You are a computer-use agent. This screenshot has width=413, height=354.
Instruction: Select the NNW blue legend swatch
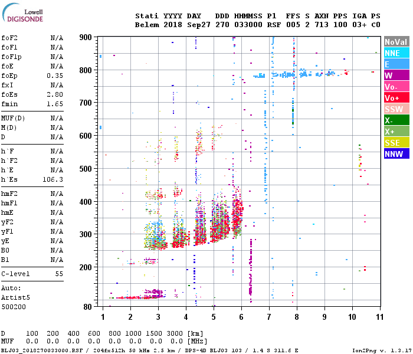pos(396,154)
